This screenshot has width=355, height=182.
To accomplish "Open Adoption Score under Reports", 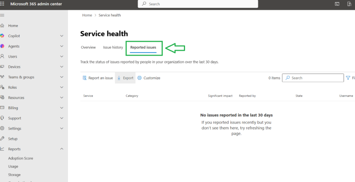I will click(x=20, y=158).
